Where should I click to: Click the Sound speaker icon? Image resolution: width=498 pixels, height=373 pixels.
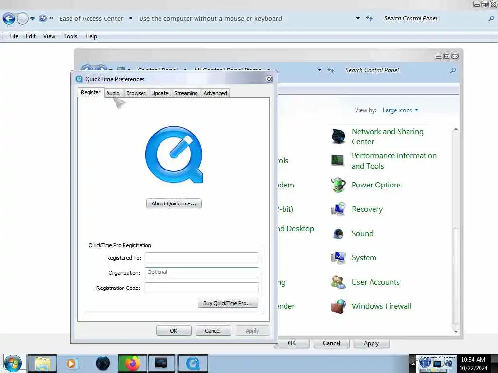tap(338, 234)
